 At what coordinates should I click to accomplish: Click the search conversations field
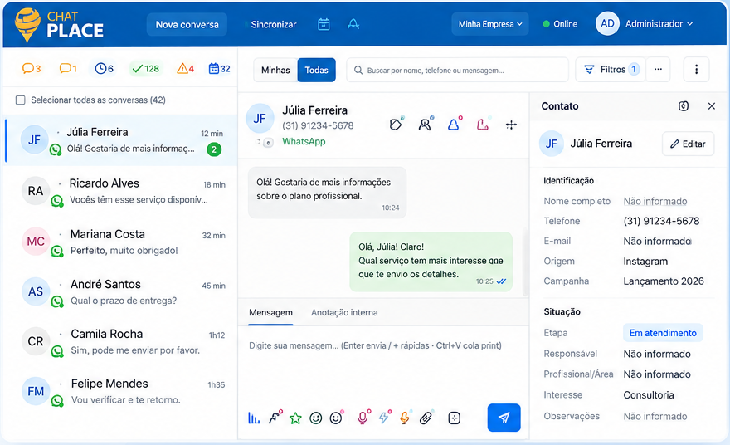[457, 70]
